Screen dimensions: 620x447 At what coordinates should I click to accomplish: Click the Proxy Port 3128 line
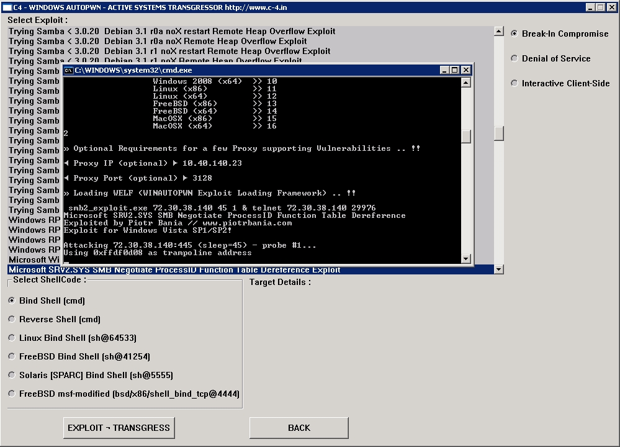click(138, 178)
